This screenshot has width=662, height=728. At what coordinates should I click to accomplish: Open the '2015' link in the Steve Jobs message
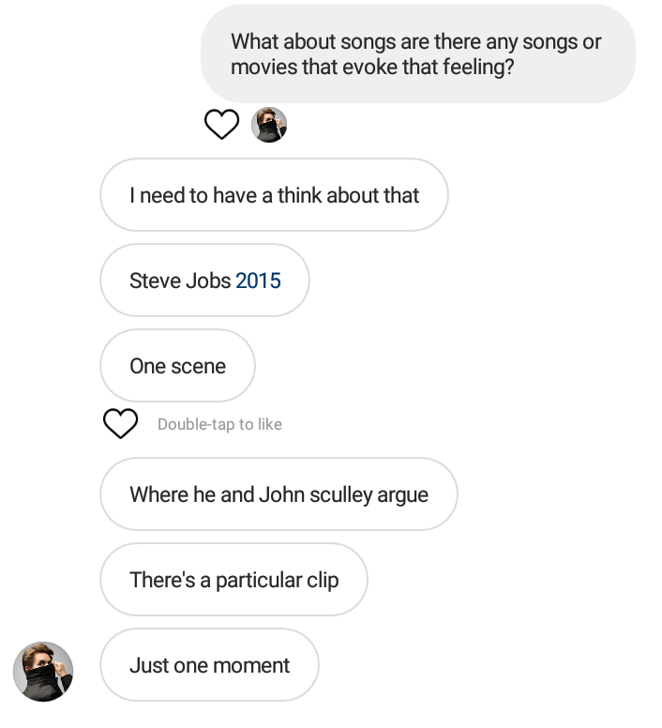coord(258,281)
